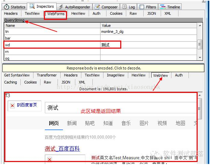210x165 pixels.
Task: Click the 'Response body is encoded' decode bar
Action: coord(103,68)
